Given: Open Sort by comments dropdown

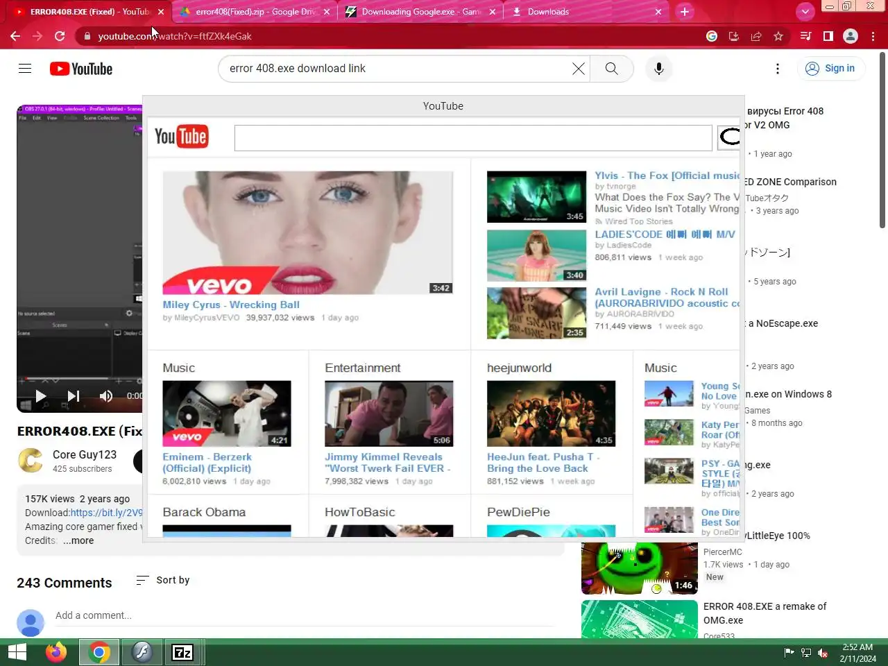Looking at the screenshot, I should pyautogui.click(x=163, y=580).
